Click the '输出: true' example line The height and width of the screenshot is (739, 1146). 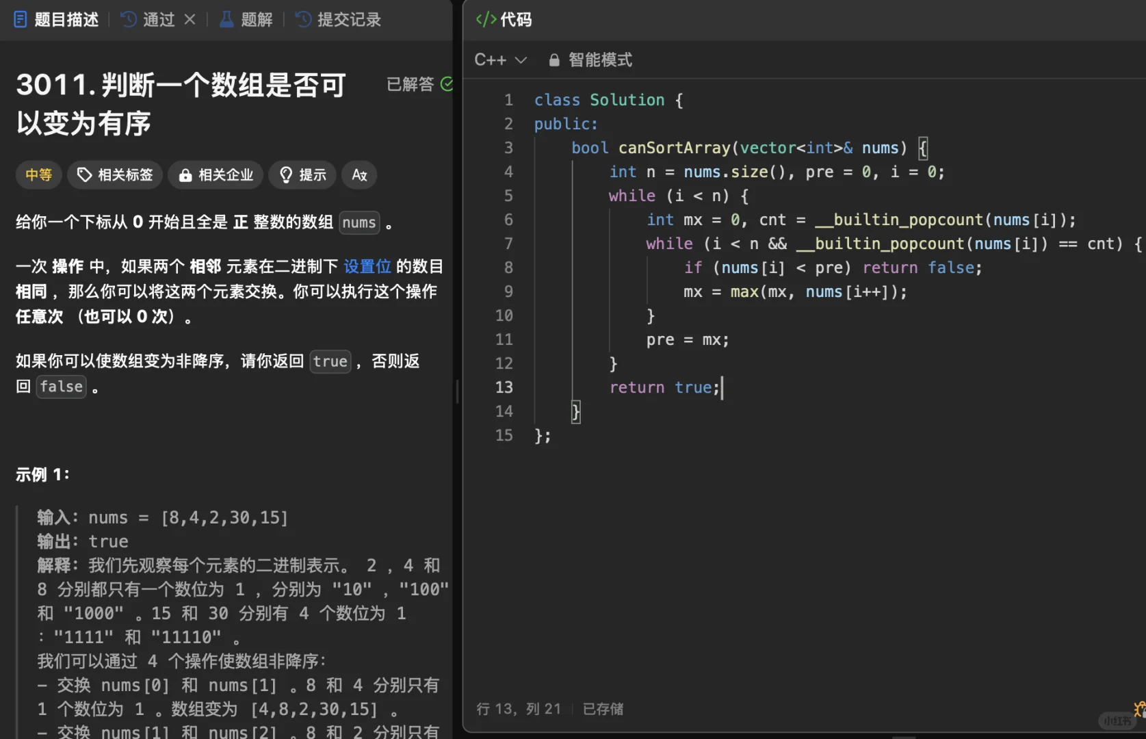tap(83, 541)
